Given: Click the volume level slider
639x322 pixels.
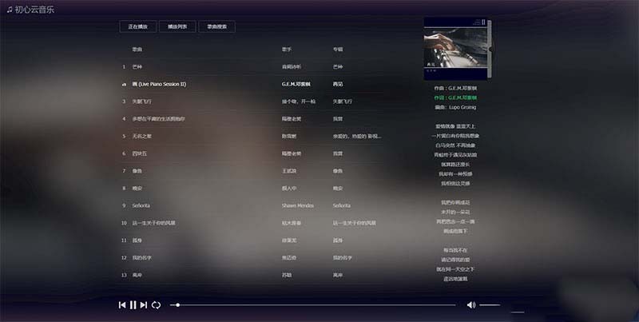Looking at the screenshot, I should click(490, 305).
